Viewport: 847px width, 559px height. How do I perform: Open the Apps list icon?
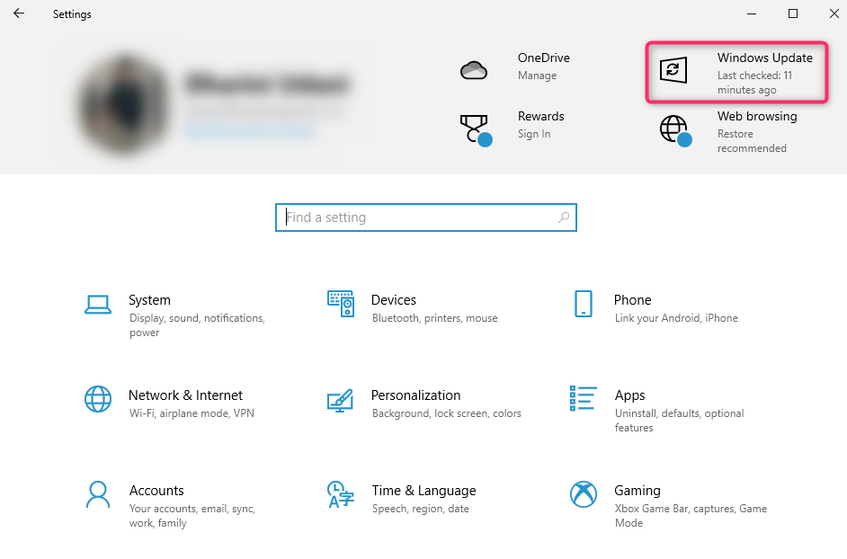(584, 399)
